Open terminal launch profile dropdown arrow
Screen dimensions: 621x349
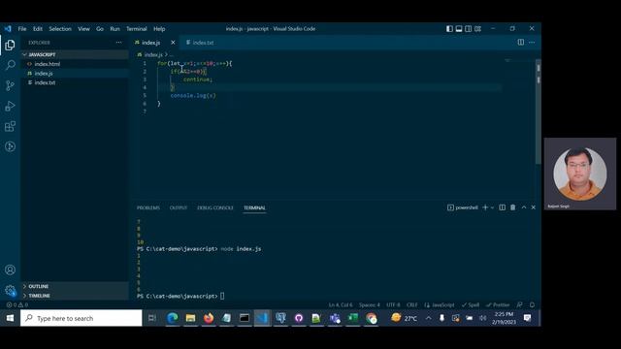(492, 207)
